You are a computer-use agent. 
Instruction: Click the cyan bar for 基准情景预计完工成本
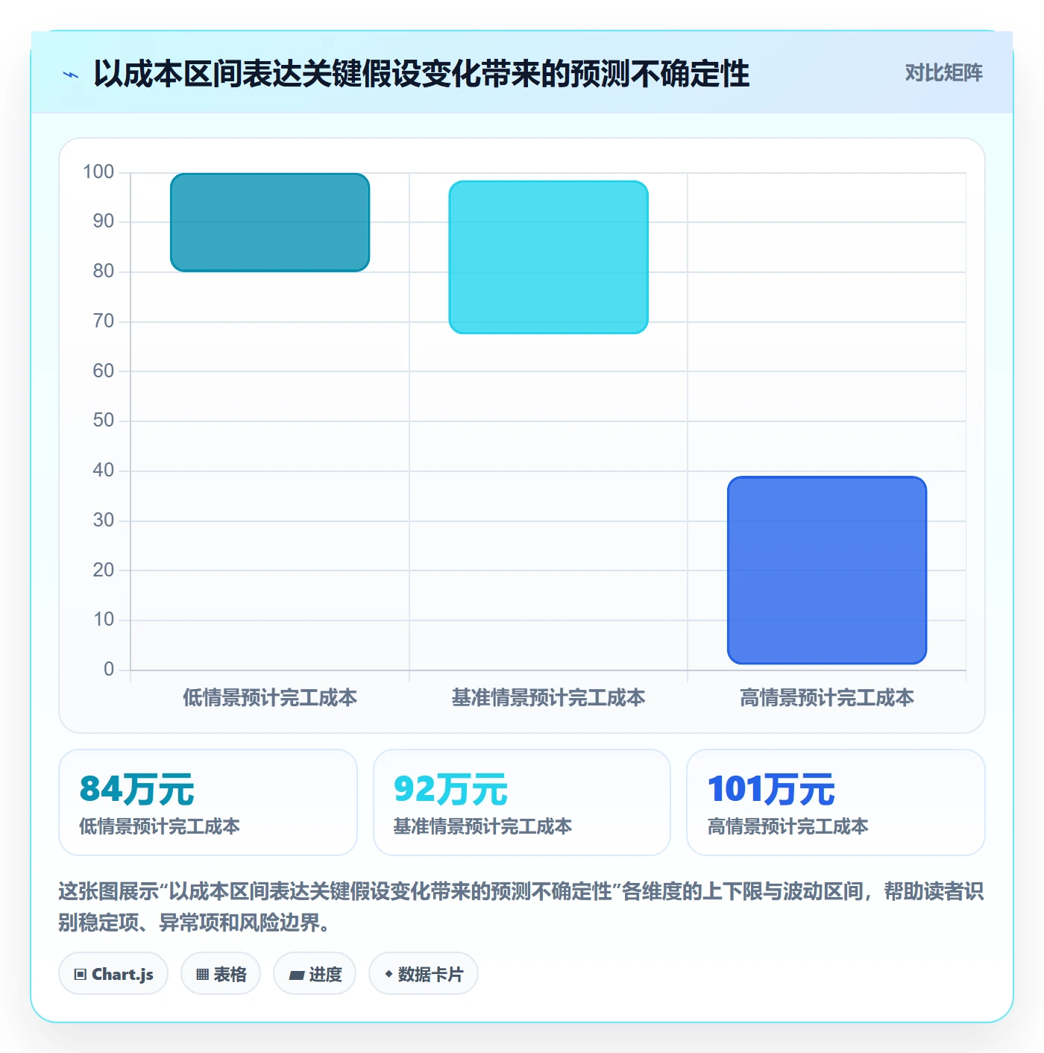coord(548,257)
